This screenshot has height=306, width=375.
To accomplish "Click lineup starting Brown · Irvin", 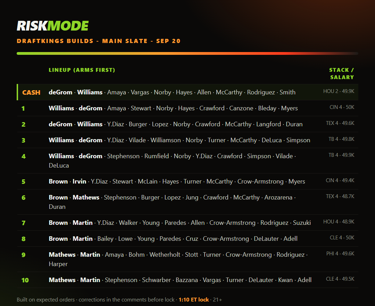I will pyautogui.click(x=177, y=181).
